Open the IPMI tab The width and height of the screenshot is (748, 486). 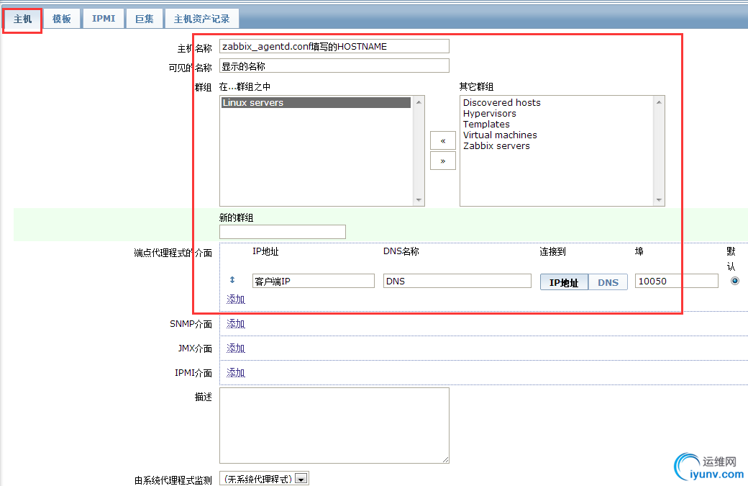[104, 19]
